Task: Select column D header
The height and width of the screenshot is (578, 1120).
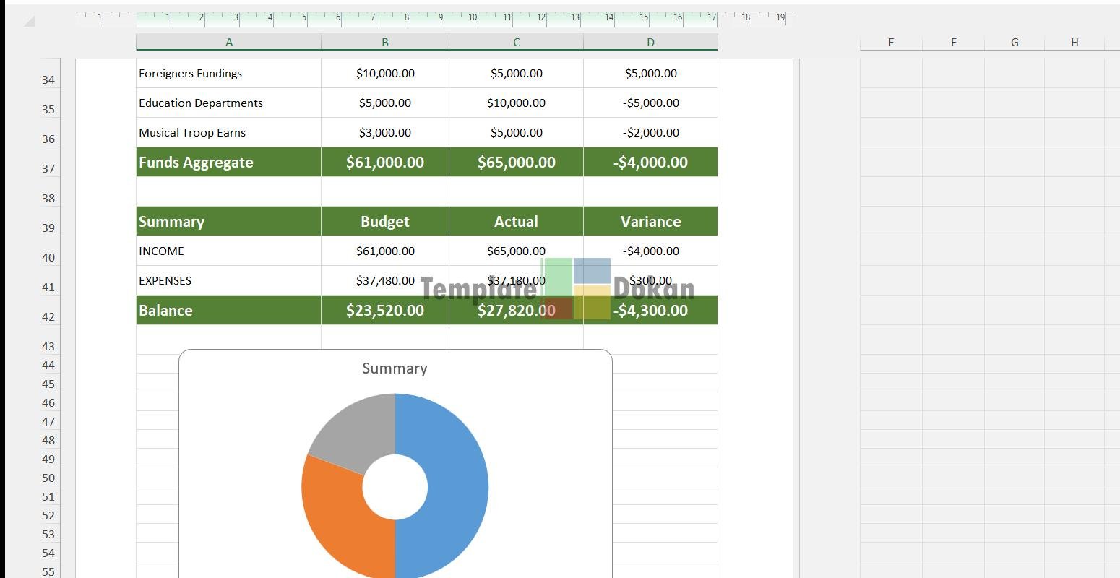Action: [650, 43]
